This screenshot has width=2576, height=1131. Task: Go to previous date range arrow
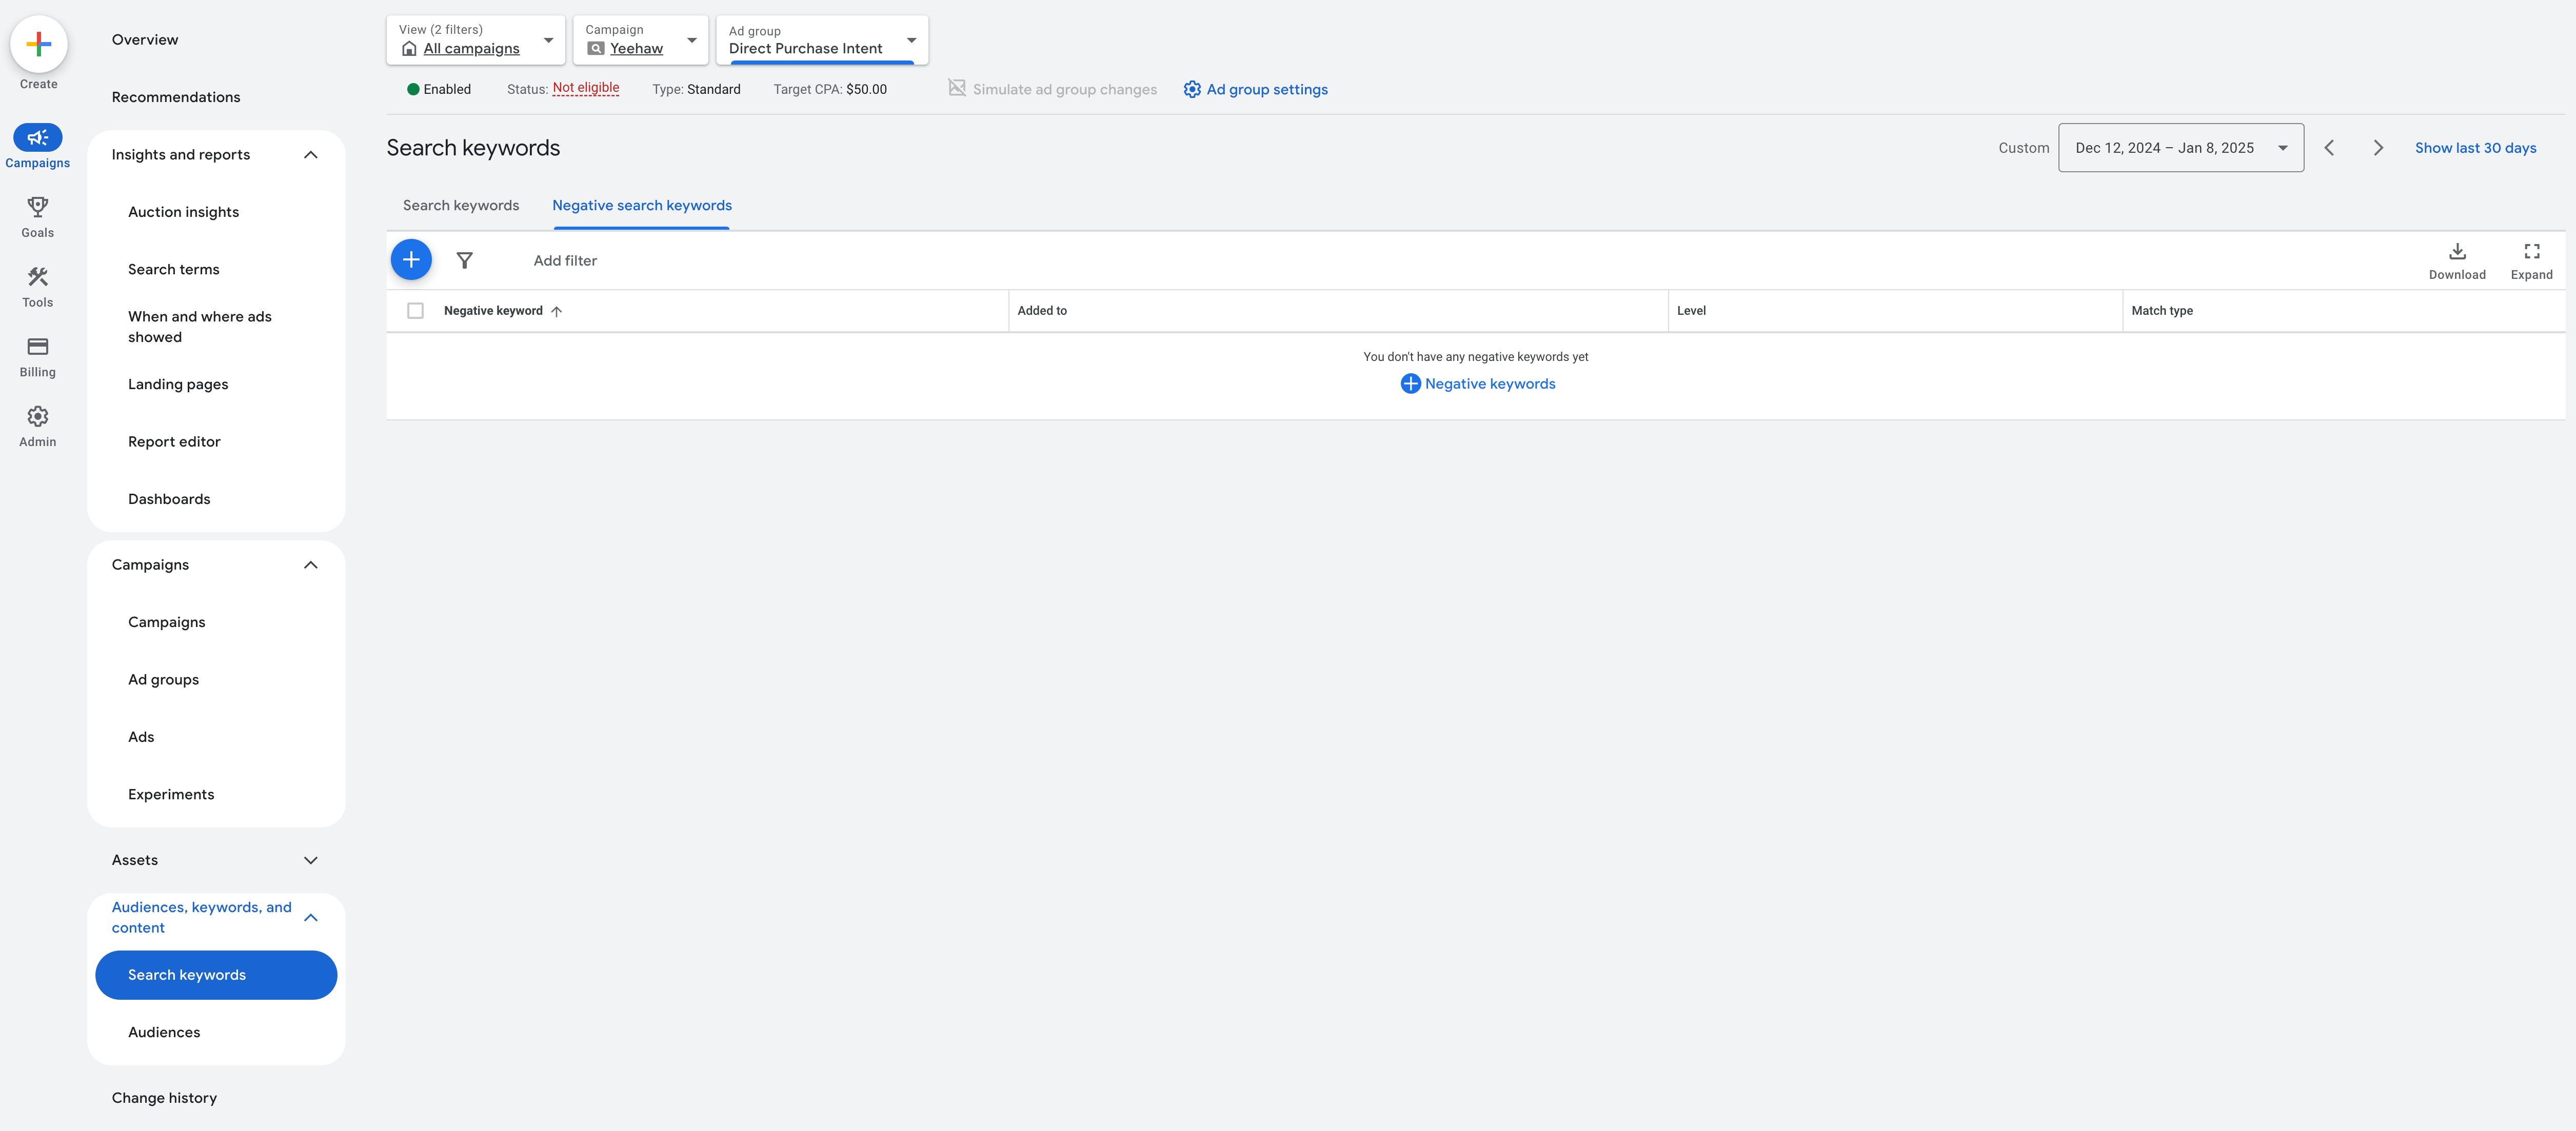coord(2329,148)
